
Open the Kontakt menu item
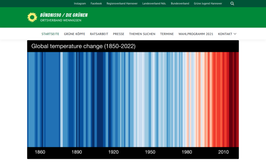(225, 34)
